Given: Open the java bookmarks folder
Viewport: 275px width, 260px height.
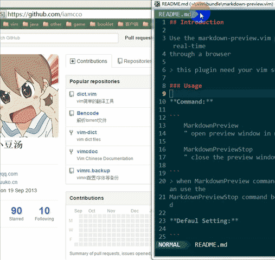Looking at the screenshot, I should (x=30, y=24).
